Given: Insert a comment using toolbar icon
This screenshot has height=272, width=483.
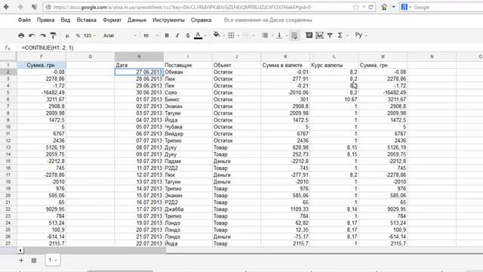Looking at the screenshot, I should tap(309, 36).
